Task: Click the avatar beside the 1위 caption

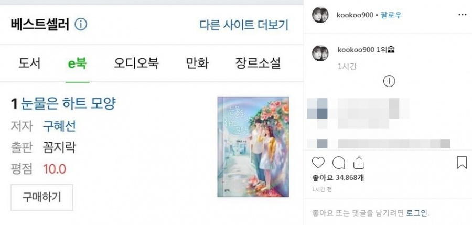Action: pos(320,53)
